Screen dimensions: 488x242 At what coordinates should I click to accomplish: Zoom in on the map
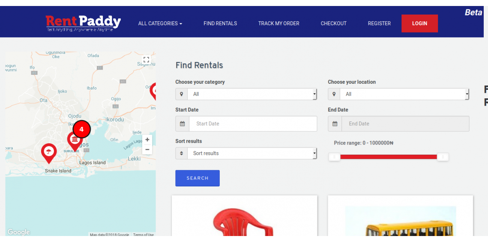pos(147,140)
